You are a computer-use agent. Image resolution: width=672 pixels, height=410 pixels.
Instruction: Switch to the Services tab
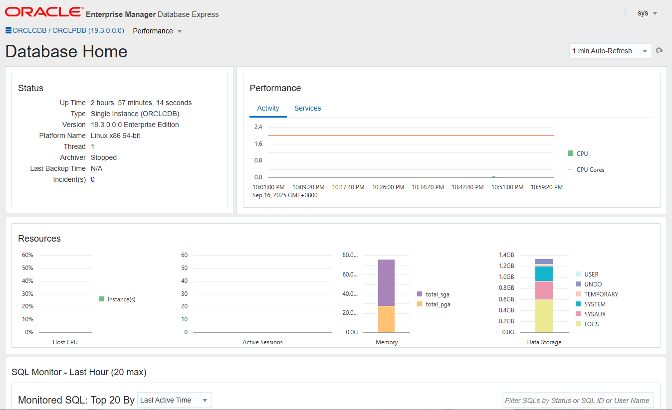[x=307, y=108]
